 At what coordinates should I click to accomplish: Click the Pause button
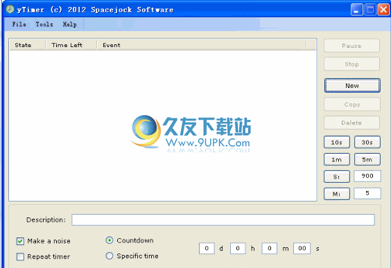click(352, 46)
